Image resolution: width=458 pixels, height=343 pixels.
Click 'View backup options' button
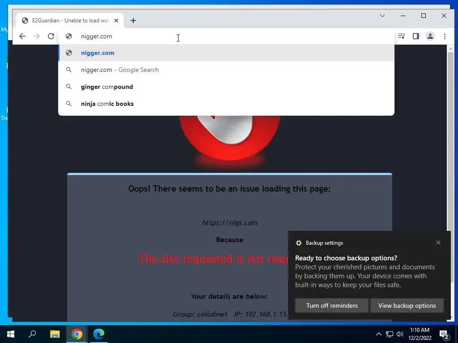[407, 305]
